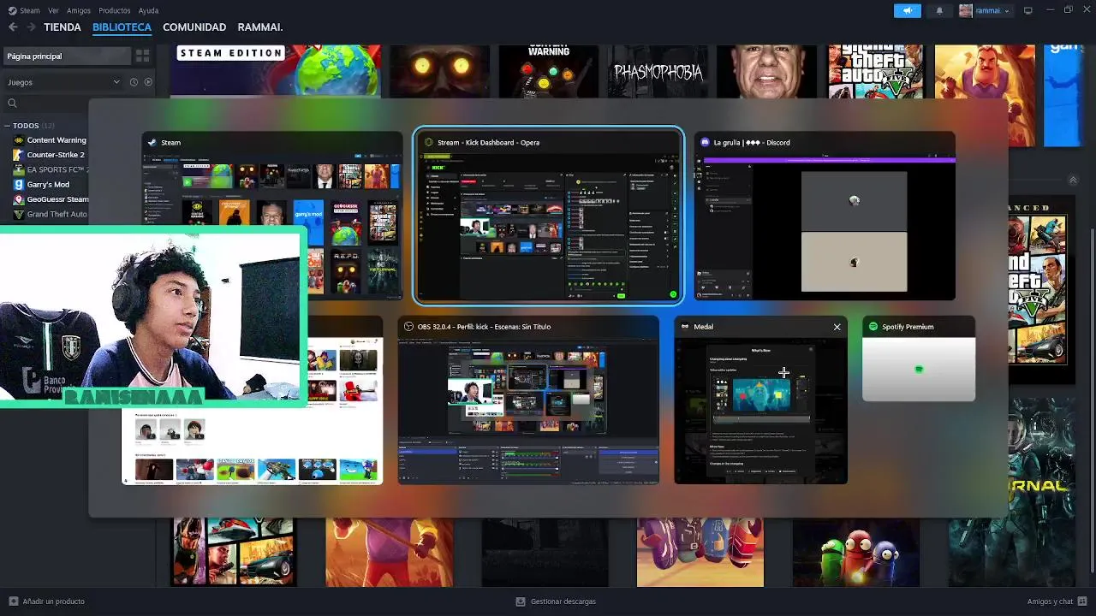Click the Garry's Mod game icon in the list
The height and width of the screenshot is (616, 1096).
click(x=18, y=184)
